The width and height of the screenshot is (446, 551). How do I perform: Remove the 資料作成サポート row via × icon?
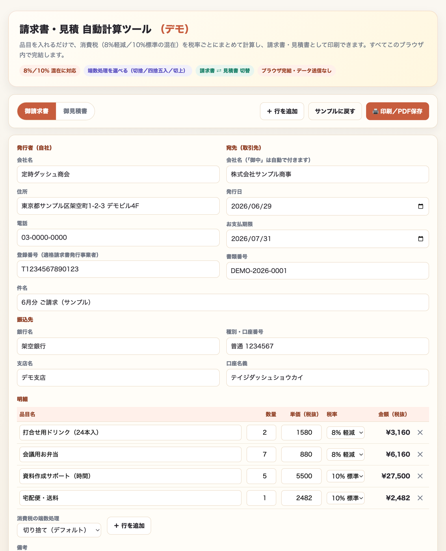[420, 476]
